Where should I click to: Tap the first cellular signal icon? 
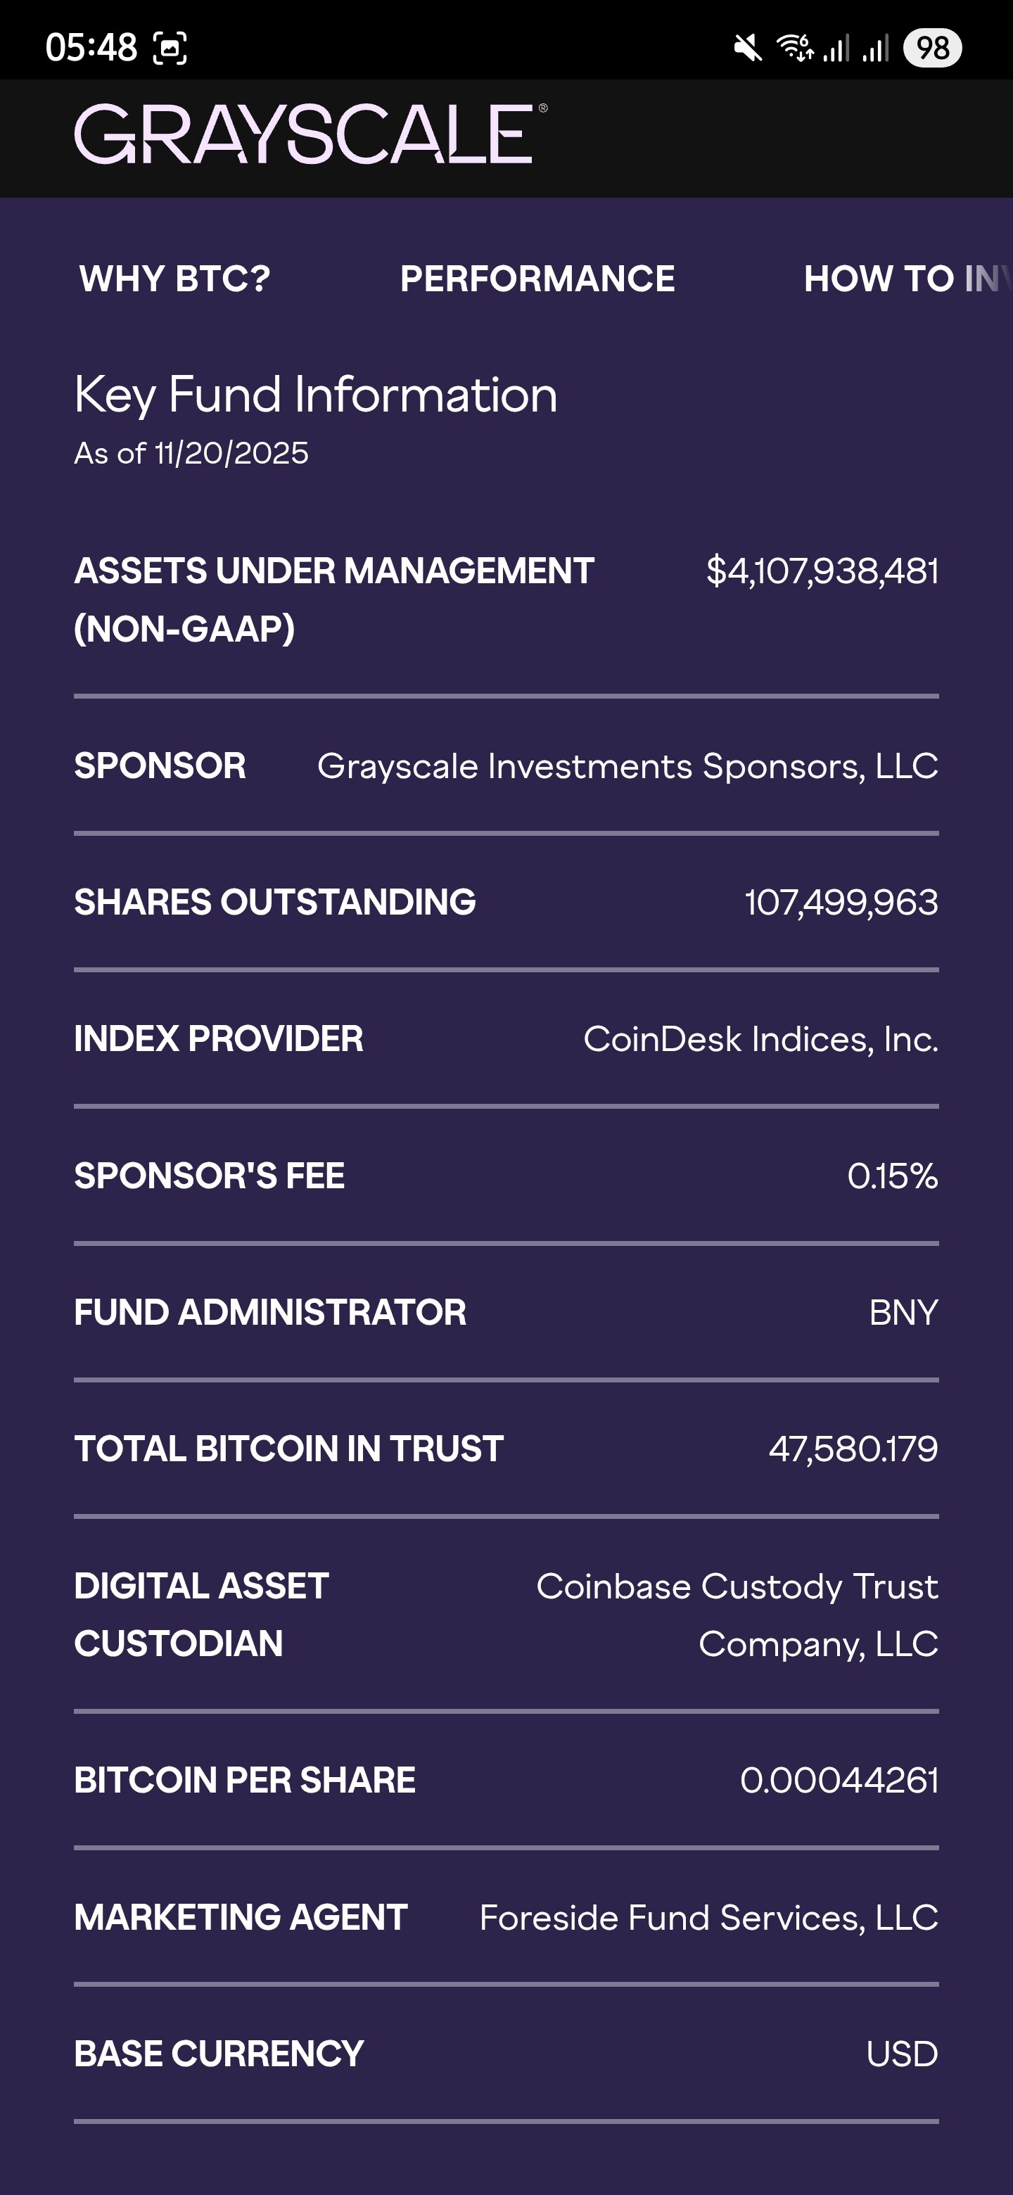(836, 48)
